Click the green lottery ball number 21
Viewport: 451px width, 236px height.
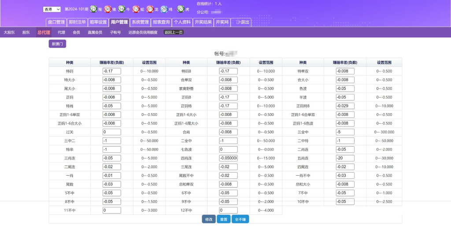tap(93, 9)
